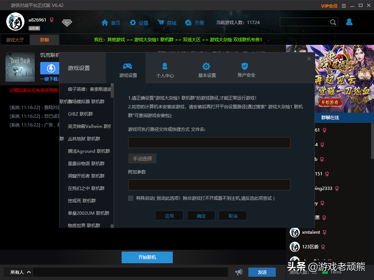The height and width of the screenshot is (280, 374).
Task: Click the 侠 profile avatar logo
Action: (x=15, y=22)
